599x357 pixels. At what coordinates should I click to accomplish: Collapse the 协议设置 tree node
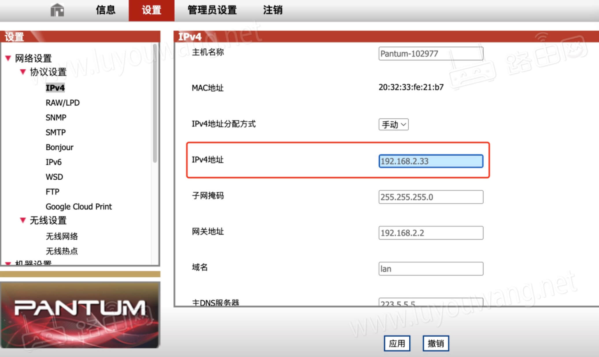23,72
